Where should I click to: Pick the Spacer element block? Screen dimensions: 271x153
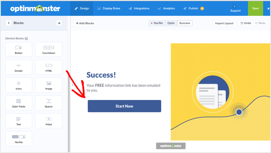49,103
